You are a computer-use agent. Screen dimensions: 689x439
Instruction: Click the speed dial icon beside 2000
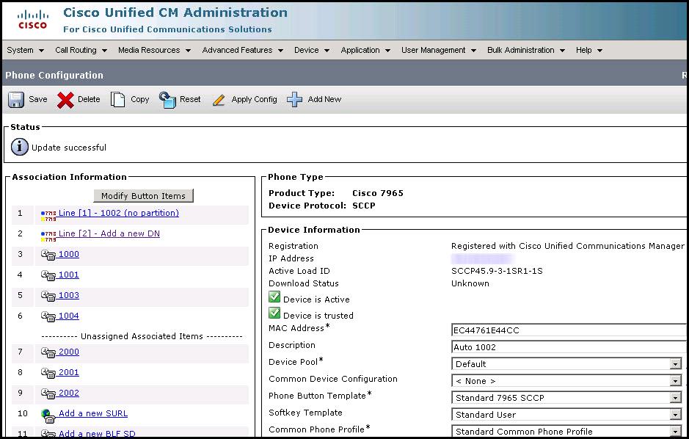click(x=48, y=352)
